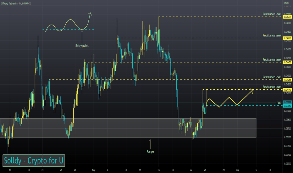293x173 pixels.
Task: Click Resistance level label above 0.04255
Action: [x=272, y=77]
